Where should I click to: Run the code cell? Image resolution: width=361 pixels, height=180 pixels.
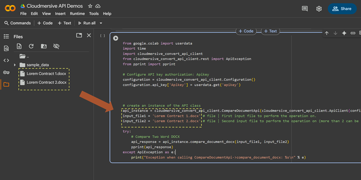click(116, 38)
